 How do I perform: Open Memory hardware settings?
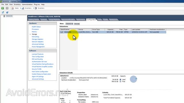point(34,32)
